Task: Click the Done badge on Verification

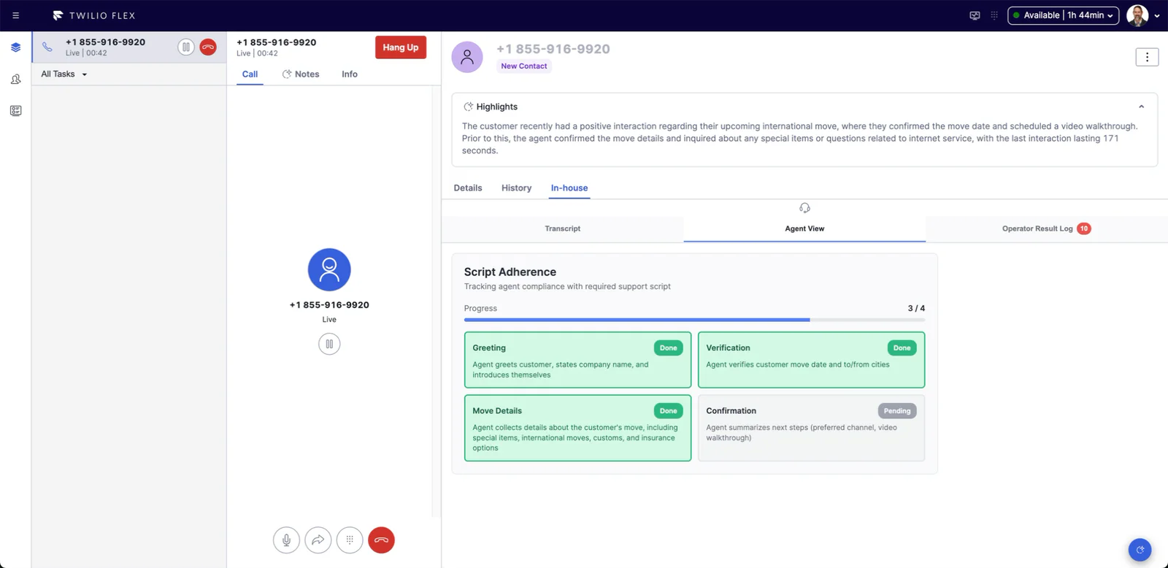Action: [x=902, y=348]
